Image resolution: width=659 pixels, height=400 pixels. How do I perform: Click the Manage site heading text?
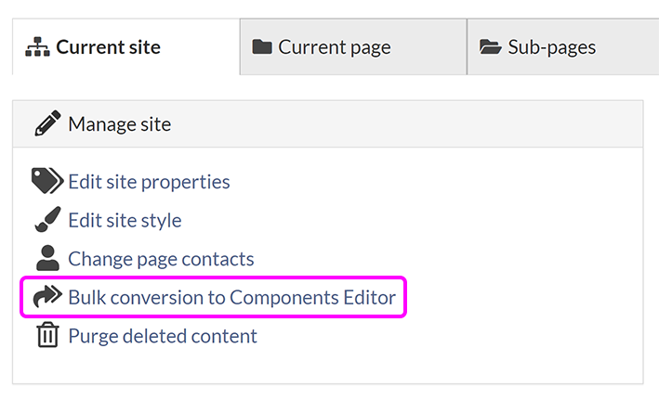pyautogui.click(x=119, y=124)
